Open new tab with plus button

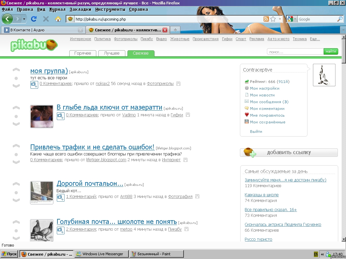(x=175, y=30)
